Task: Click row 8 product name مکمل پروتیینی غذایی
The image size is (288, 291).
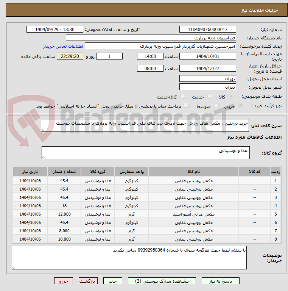Action: [193, 239]
